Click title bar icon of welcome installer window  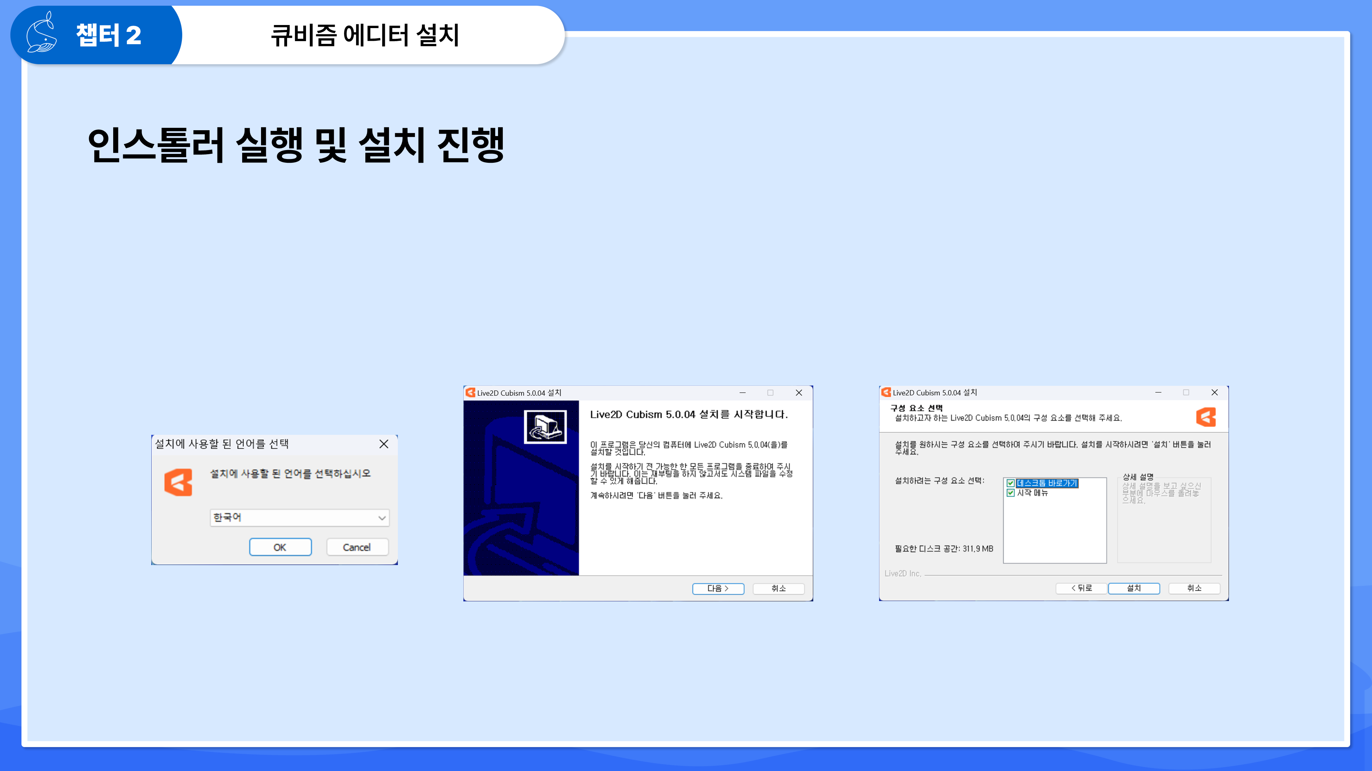pos(470,393)
